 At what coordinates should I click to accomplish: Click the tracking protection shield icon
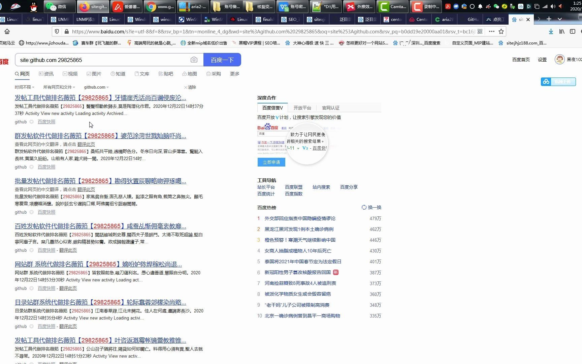57,31
